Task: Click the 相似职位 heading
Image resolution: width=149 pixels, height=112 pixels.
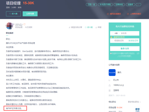Action: tap(112, 102)
